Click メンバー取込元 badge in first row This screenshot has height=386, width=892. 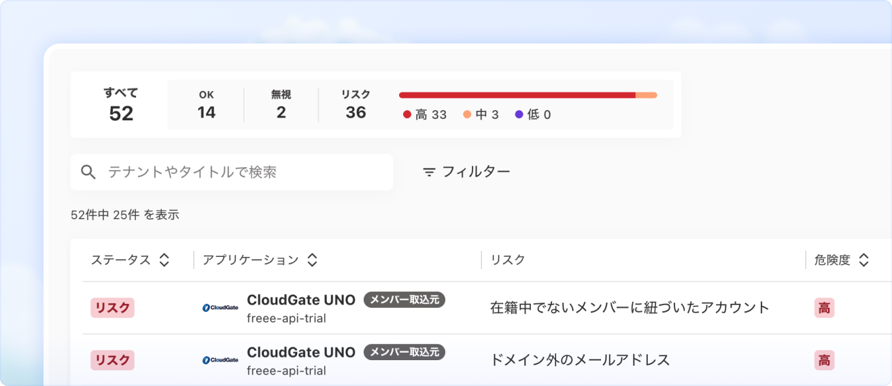tap(404, 300)
